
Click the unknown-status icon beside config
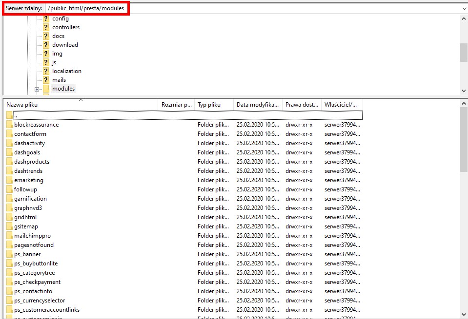tap(46, 19)
